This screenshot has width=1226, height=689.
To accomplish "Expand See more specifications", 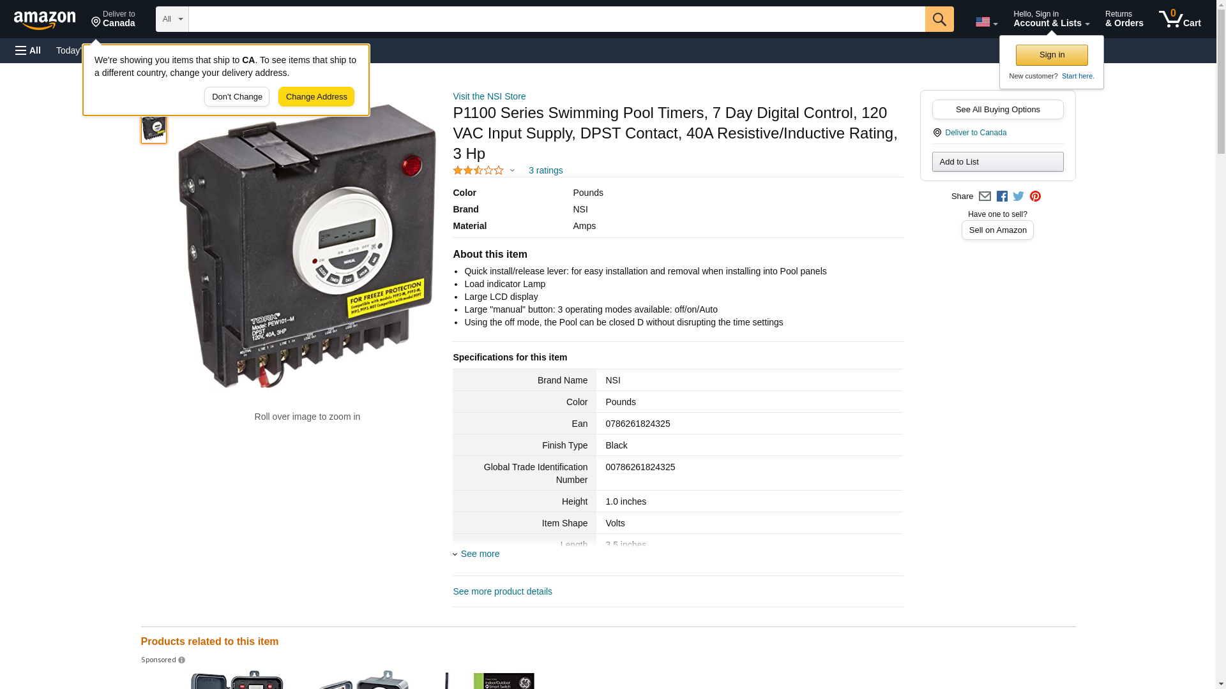I will tap(480, 554).
